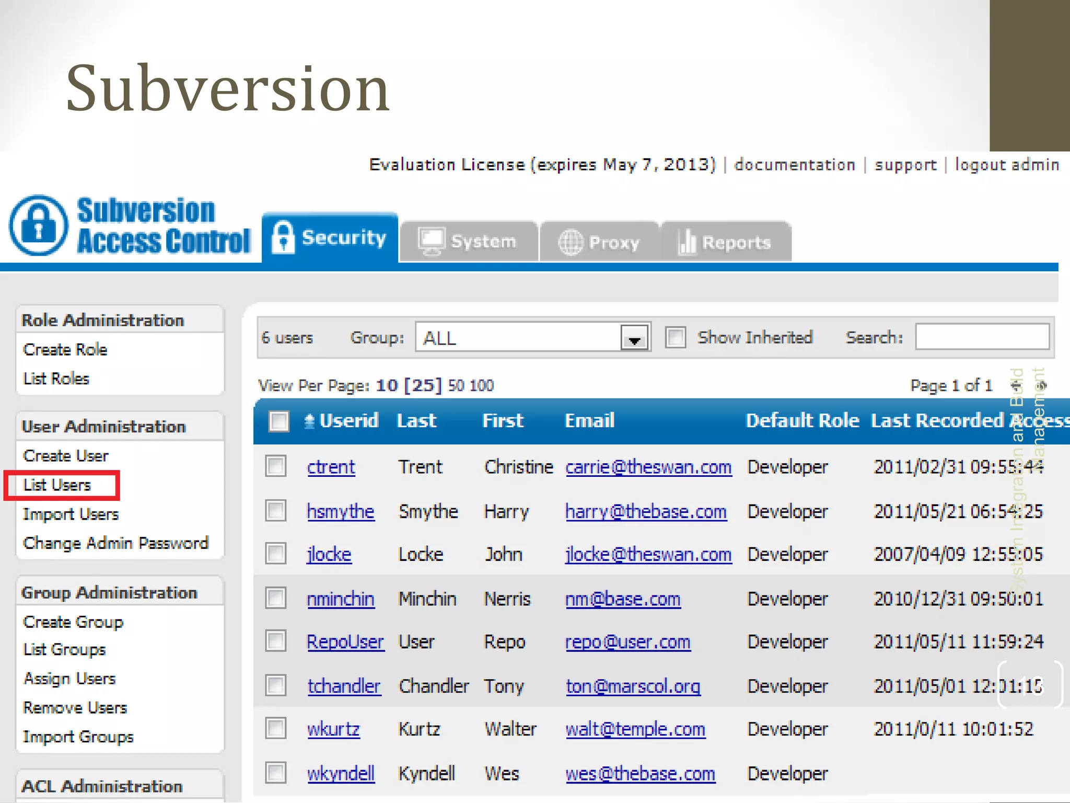Open Assign Users in sidebar
This screenshot has width=1070, height=803.
coord(69,679)
